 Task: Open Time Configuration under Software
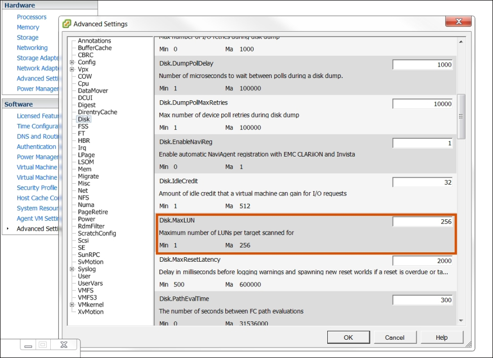point(38,126)
